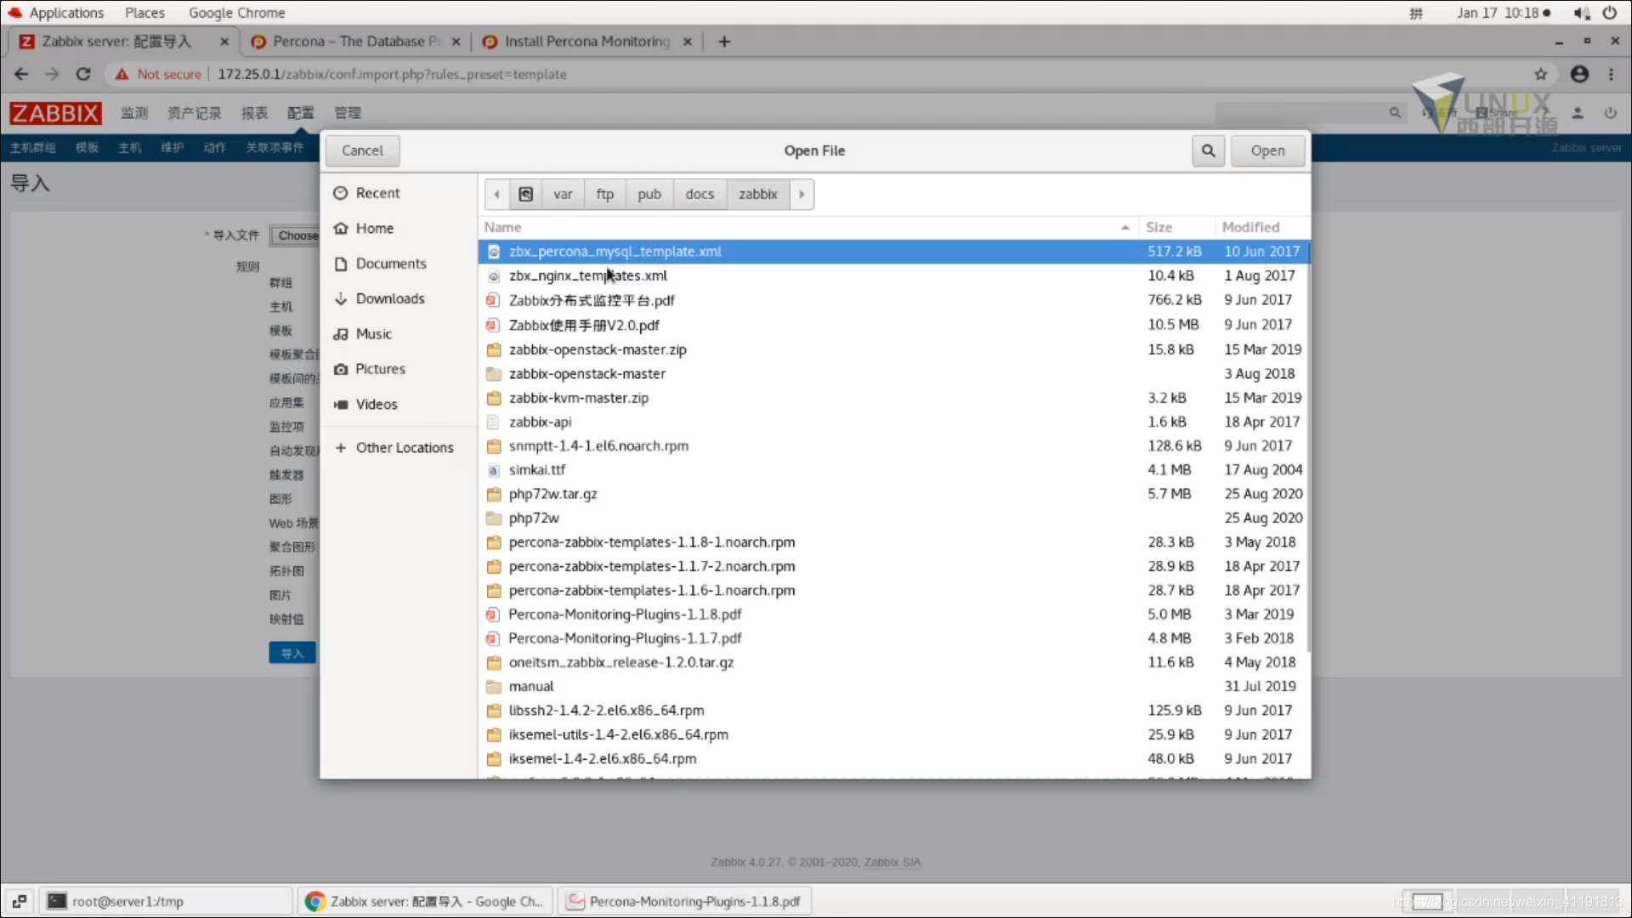
Task: Open the Places menu in top panel
Action: click(144, 13)
